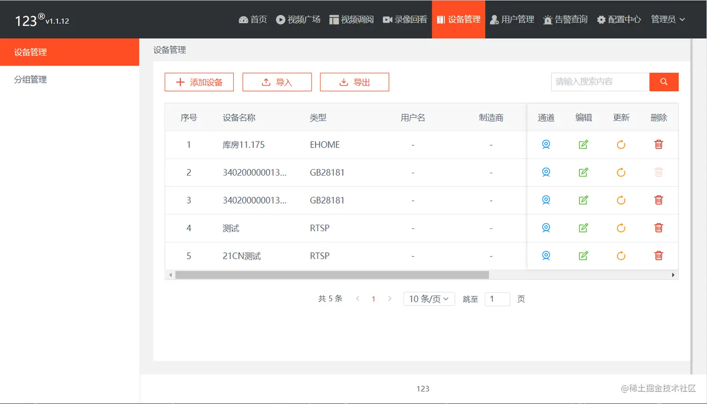Open channel view for 21CN测试
The height and width of the screenshot is (404, 707).
(x=546, y=255)
